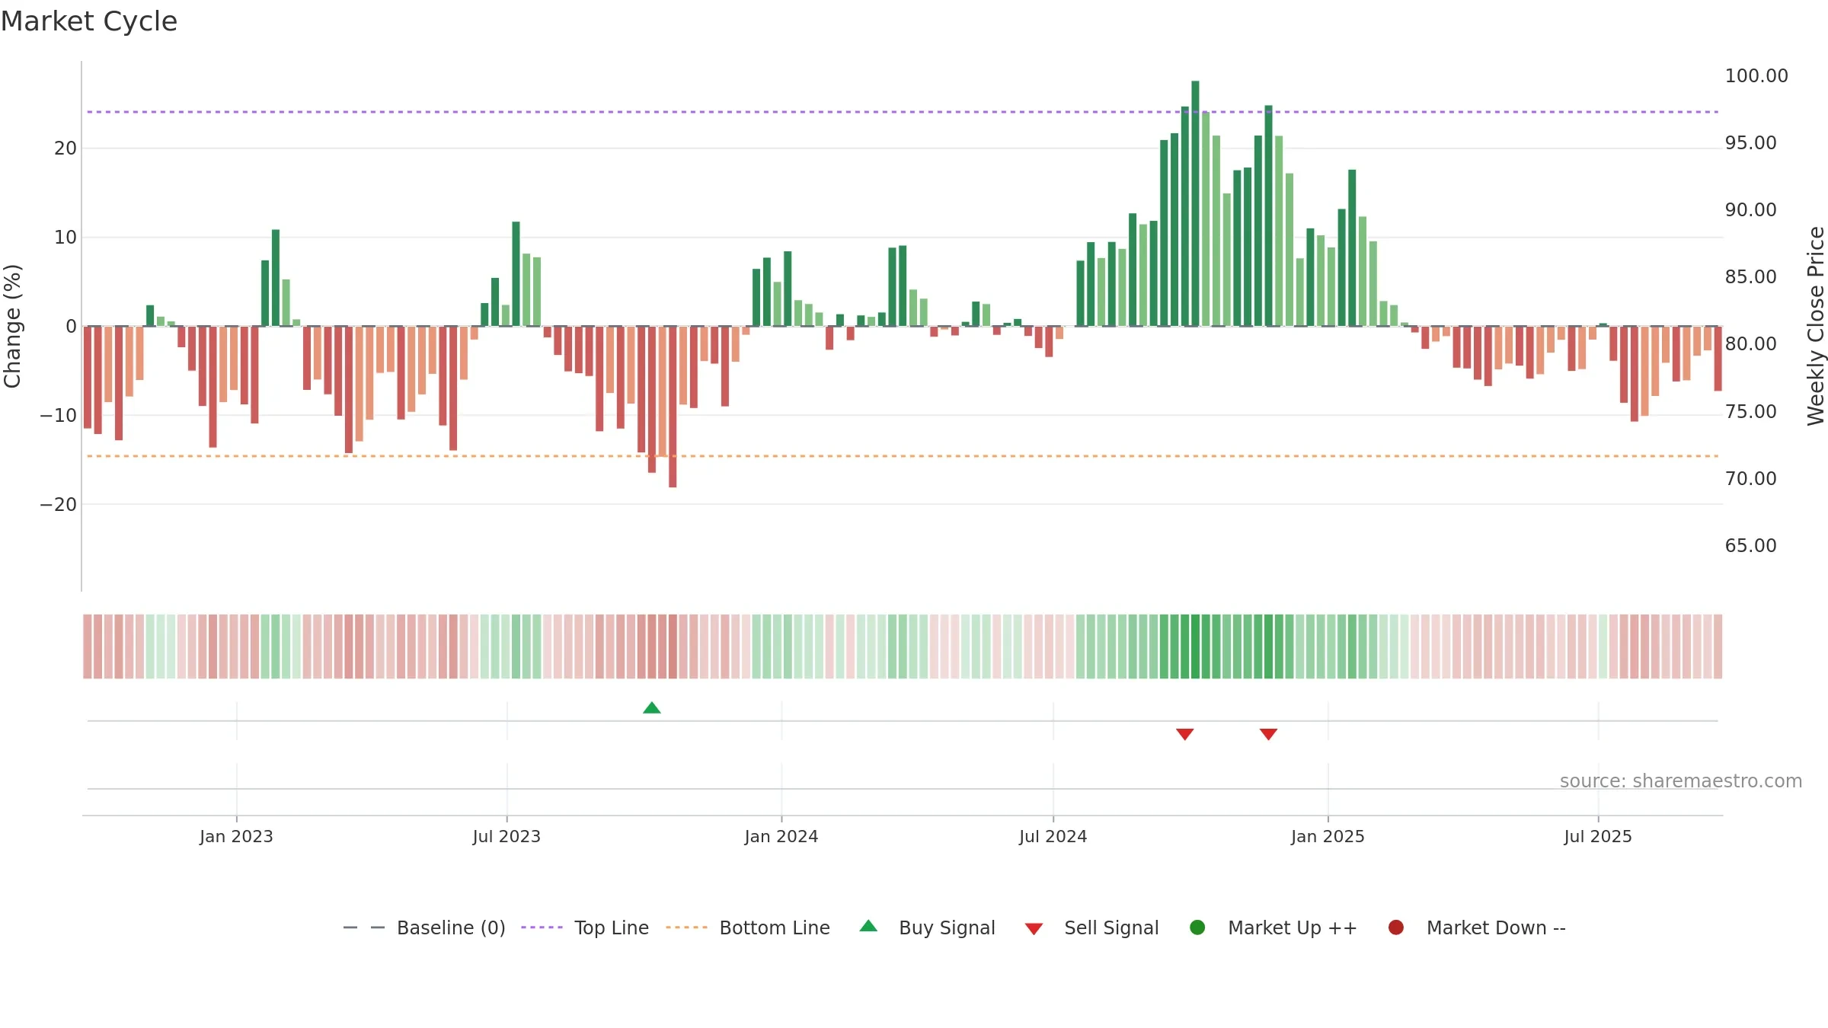Click the Jul 2024 axis label

click(1053, 837)
